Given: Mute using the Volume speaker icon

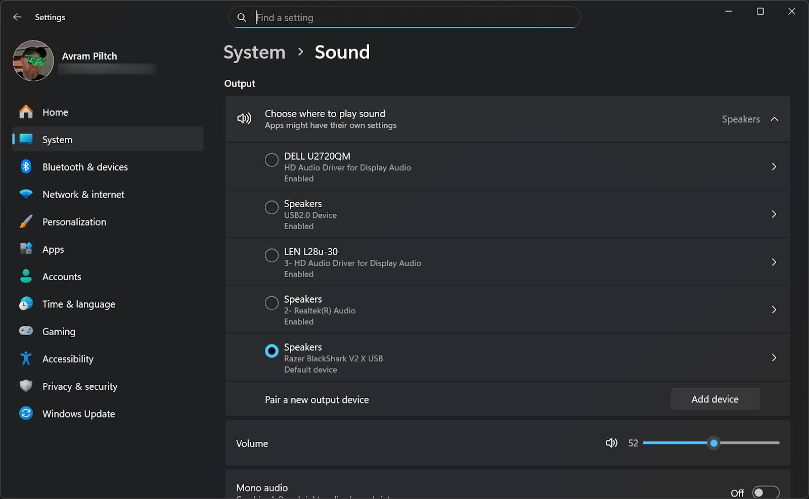Looking at the screenshot, I should tap(612, 443).
